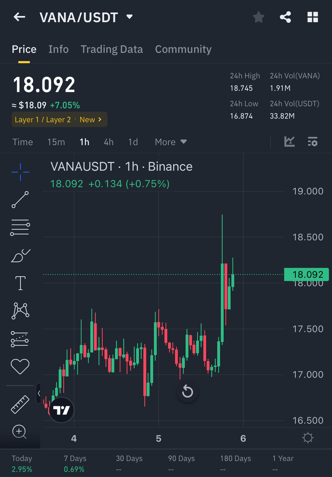Click the 90 Days performance entry
The height and width of the screenshot is (477, 332).
[181, 464]
